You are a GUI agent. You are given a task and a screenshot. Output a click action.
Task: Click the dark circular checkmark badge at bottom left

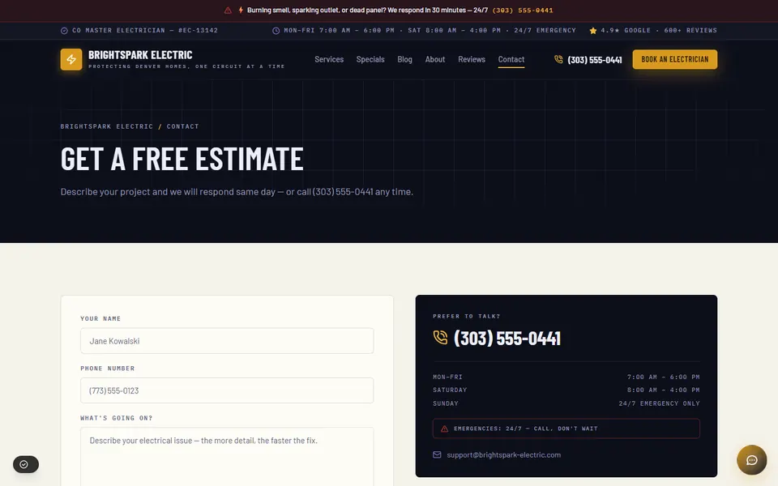(26, 465)
